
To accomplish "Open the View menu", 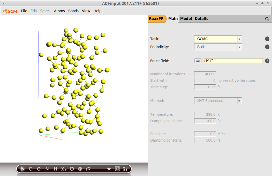I will (86, 11).
